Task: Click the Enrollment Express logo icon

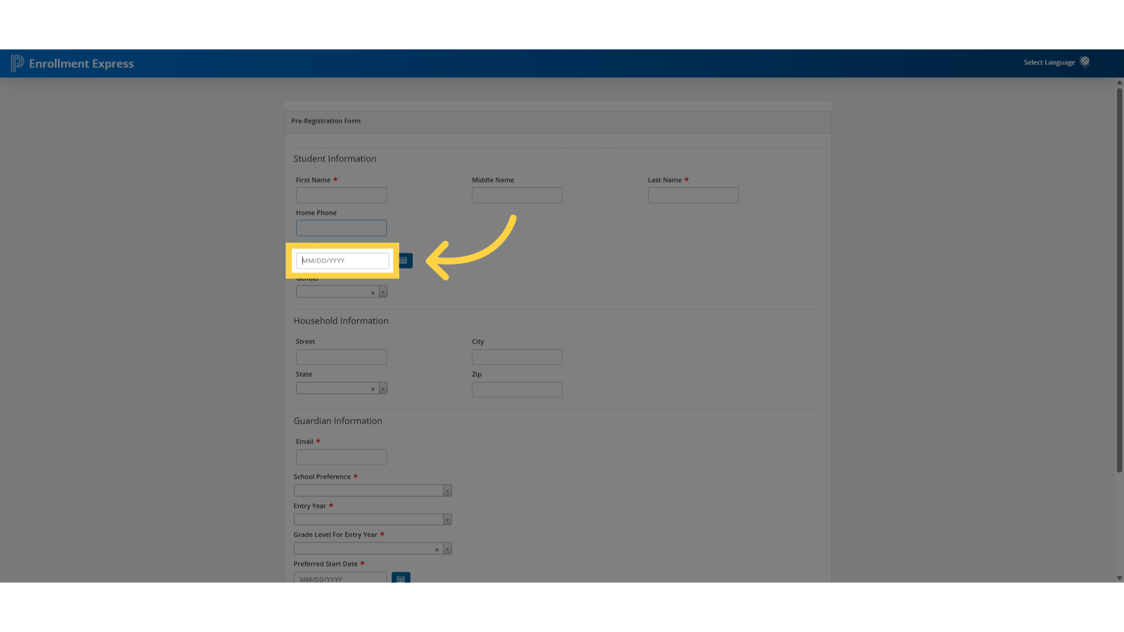Action: point(18,63)
